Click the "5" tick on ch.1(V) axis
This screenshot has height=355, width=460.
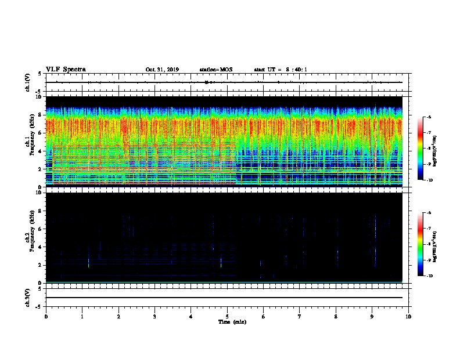pyautogui.click(x=40, y=74)
